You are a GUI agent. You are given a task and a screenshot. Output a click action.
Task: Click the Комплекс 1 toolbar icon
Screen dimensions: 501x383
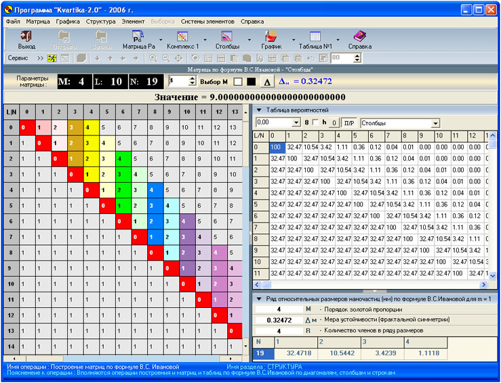point(182,37)
